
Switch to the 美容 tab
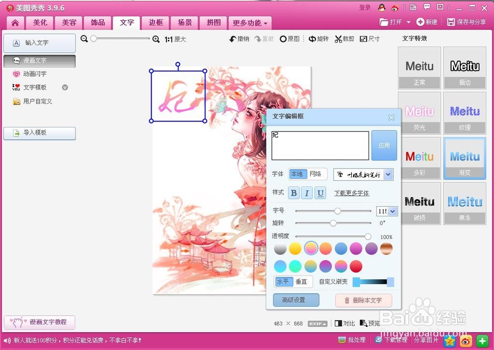[69, 23]
